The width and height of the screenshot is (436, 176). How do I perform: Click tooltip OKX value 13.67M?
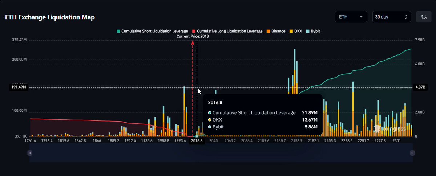(310, 120)
